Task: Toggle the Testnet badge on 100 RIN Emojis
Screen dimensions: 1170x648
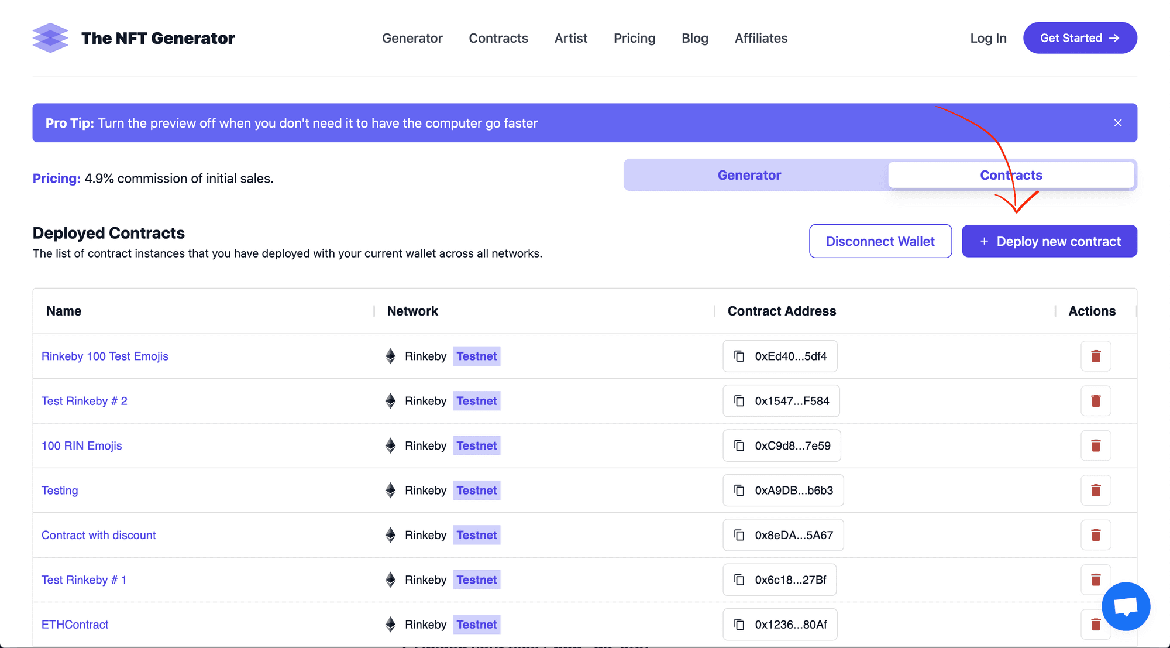Action: pos(478,445)
